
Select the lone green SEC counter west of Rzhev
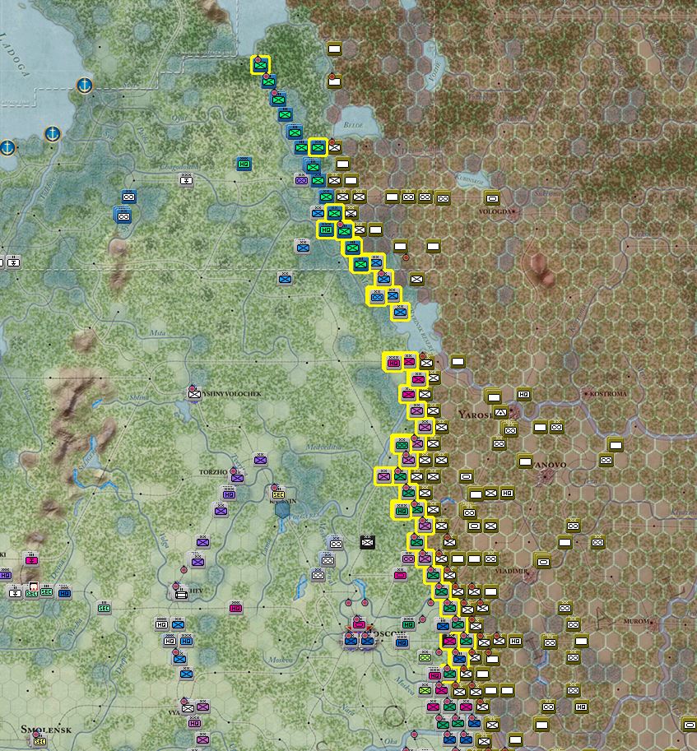click(104, 608)
